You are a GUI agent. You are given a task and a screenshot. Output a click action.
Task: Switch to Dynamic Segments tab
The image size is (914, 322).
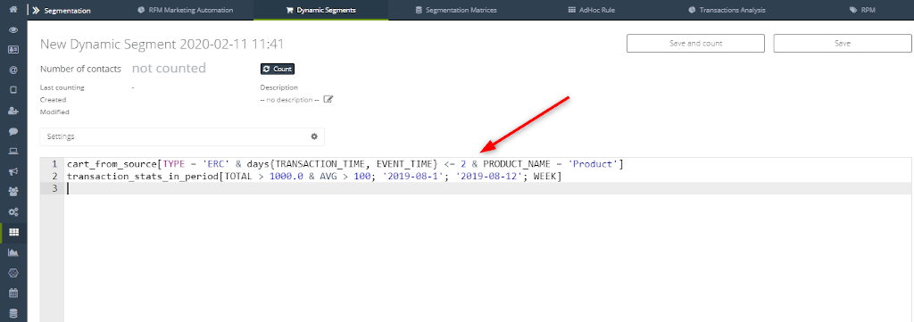click(321, 10)
